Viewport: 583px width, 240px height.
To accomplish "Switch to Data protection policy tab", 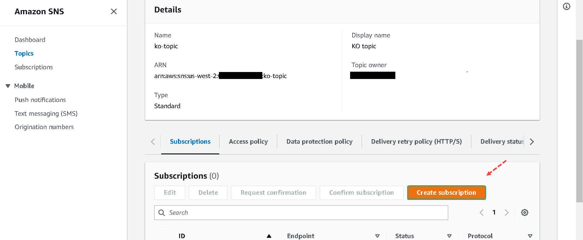I will (319, 142).
